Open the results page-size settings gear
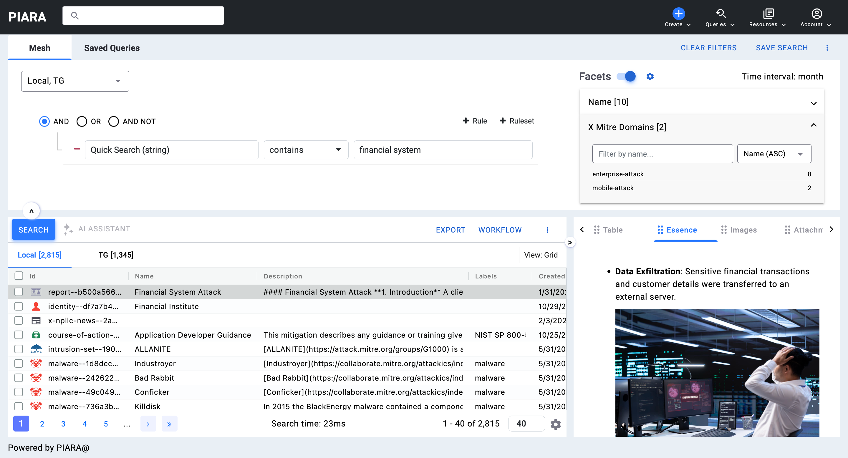Image resolution: width=848 pixels, height=458 pixels. click(x=556, y=424)
